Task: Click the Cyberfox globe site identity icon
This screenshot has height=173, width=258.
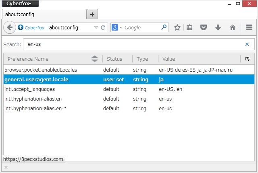Action: [21, 27]
